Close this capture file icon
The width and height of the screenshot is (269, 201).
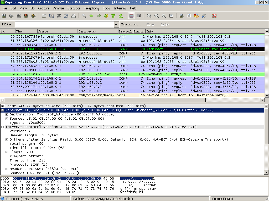coord(59,16)
